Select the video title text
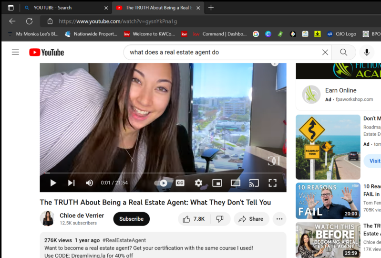This screenshot has height=258, width=381. pyautogui.click(x=155, y=202)
